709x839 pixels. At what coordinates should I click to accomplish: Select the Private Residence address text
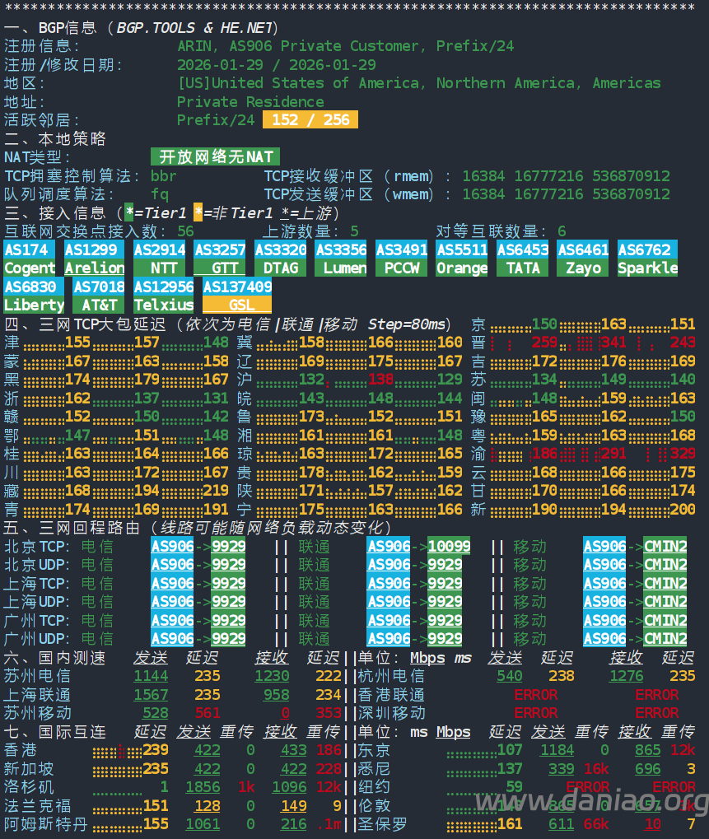pos(250,102)
